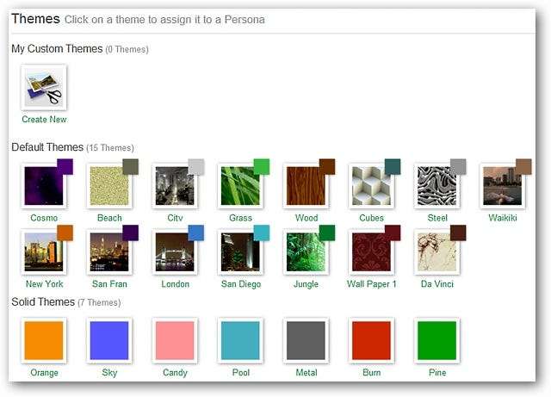The height and width of the screenshot is (397, 551).
Task: Pick the New York theme thumbnail
Action: click(44, 252)
